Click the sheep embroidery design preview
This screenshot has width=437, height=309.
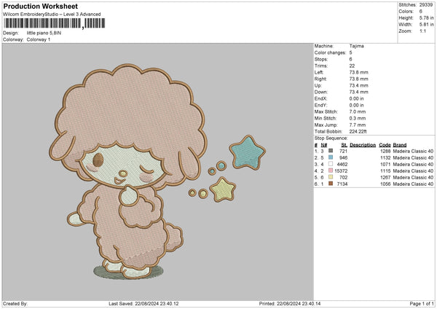point(158,172)
